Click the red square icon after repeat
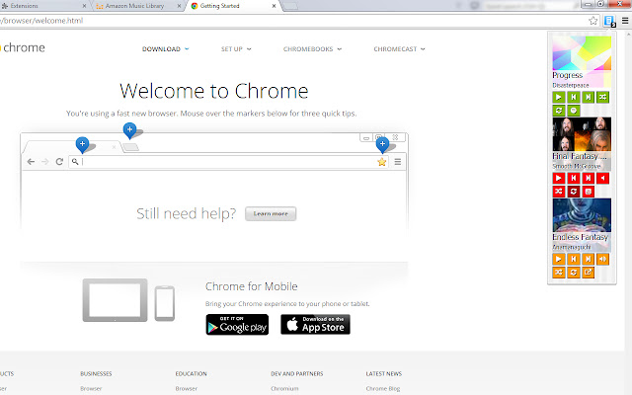The height and width of the screenshot is (395, 632). (589, 192)
